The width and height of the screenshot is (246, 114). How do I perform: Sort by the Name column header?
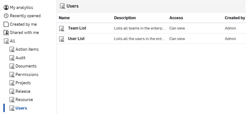tap(64, 18)
